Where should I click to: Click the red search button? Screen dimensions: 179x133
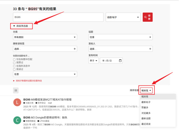click(147, 17)
